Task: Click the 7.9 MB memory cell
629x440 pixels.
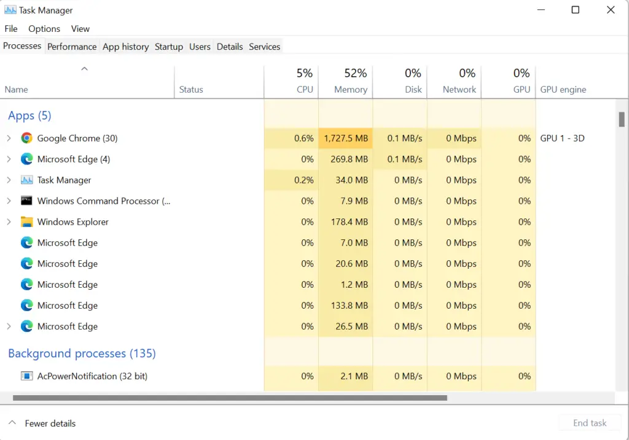Action: pos(345,201)
